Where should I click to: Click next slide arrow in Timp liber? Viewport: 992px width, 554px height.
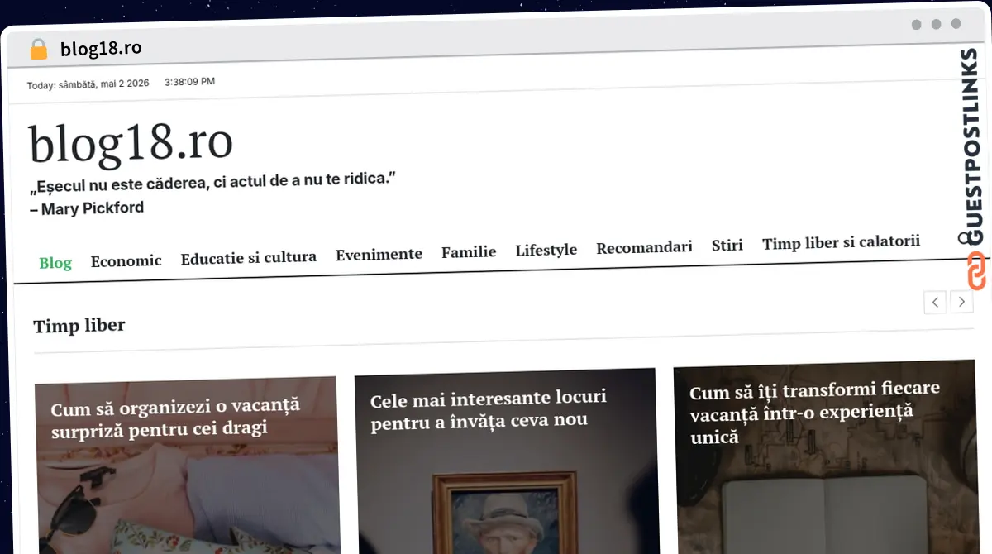point(961,303)
